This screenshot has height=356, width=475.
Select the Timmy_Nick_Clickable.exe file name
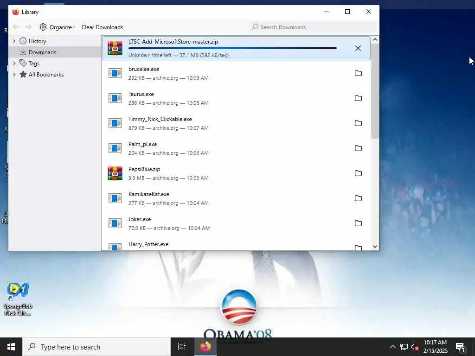coord(160,119)
